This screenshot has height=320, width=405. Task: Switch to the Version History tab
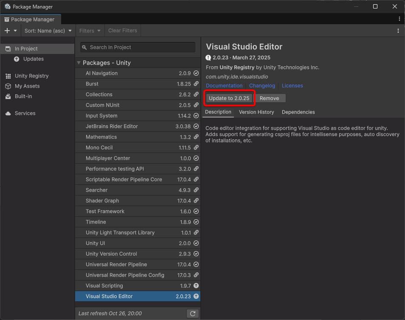tap(256, 112)
